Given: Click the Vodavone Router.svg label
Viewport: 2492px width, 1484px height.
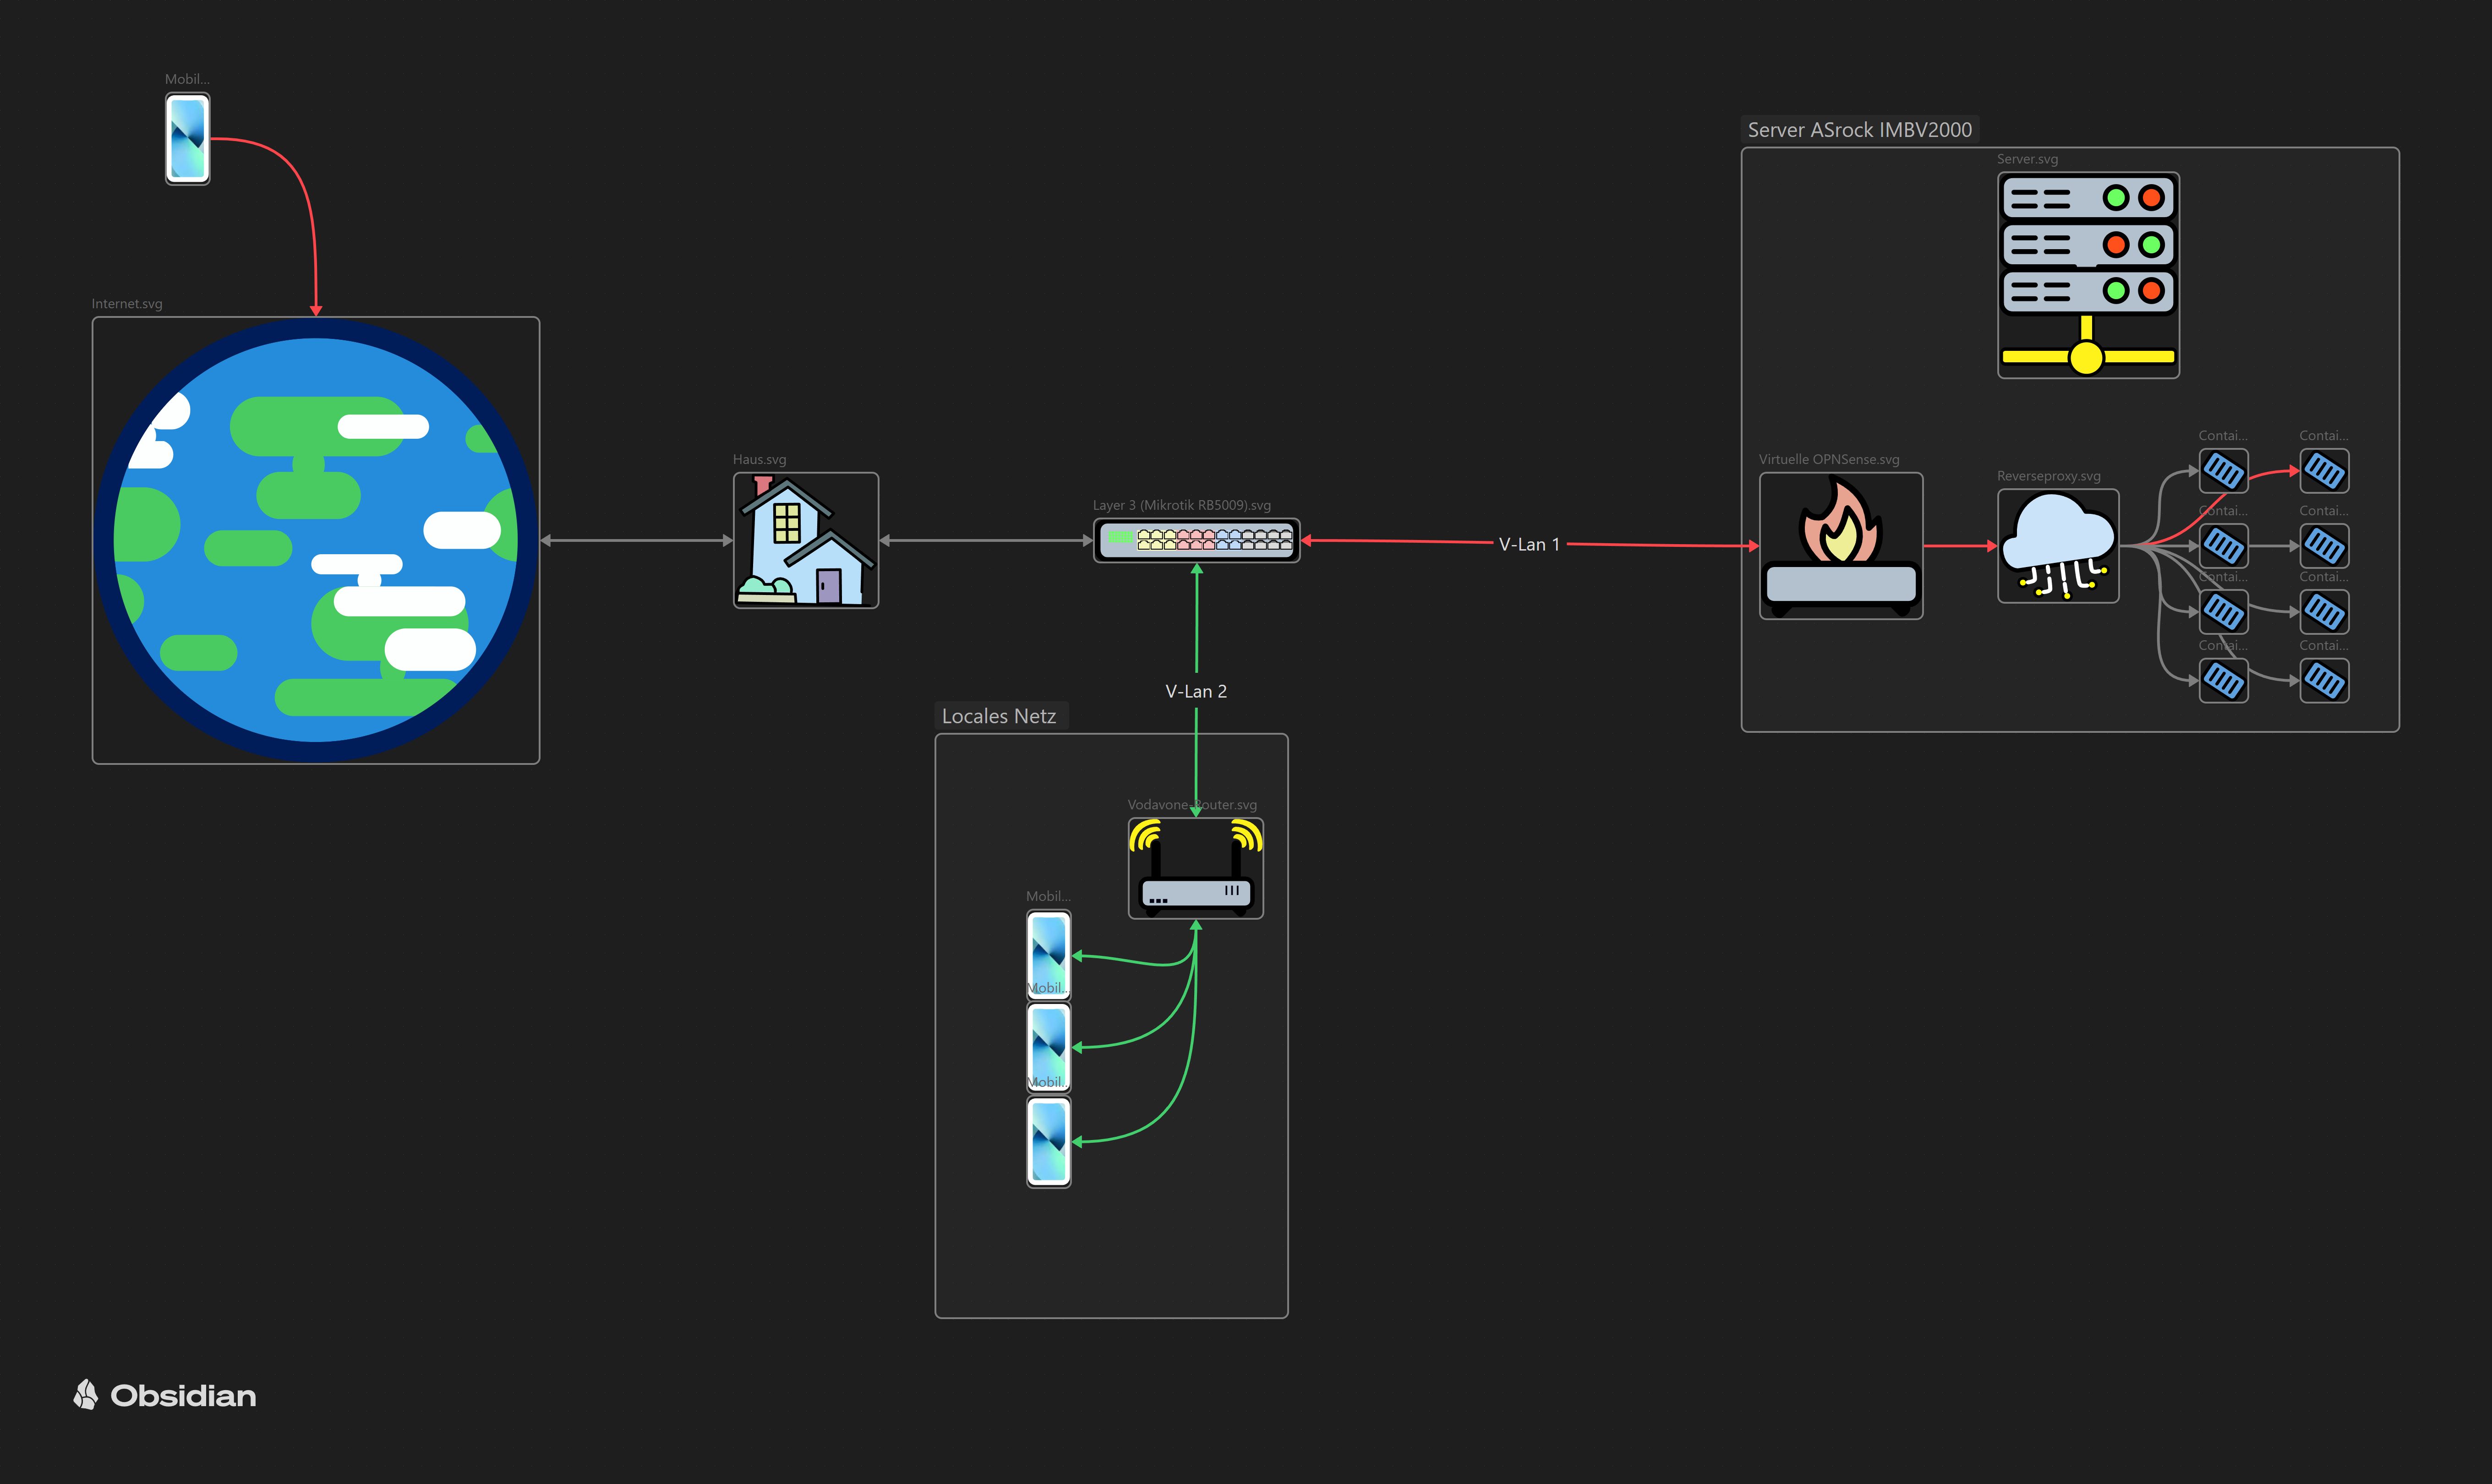Looking at the screenshot, I should (x=1192, y=805).
